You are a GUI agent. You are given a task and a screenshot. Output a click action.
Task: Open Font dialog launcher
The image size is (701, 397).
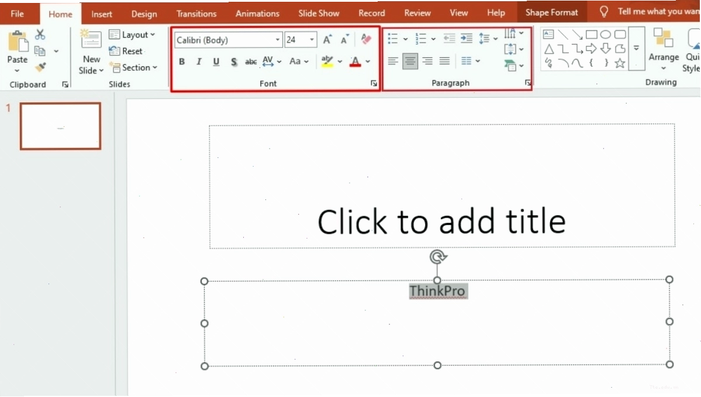pyautogui.click(x=374, y=84)
